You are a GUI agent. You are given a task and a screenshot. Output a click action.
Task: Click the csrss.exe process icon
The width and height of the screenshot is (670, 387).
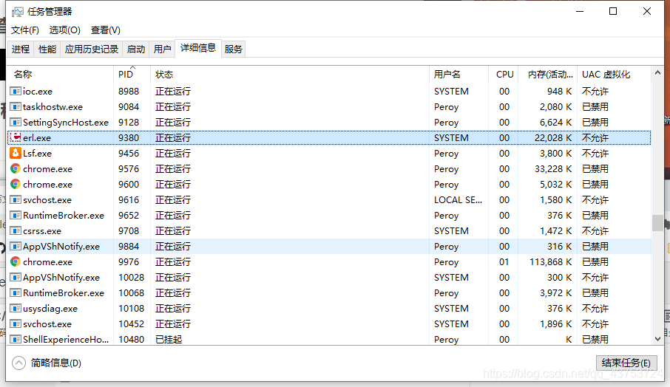click(16, 231)
